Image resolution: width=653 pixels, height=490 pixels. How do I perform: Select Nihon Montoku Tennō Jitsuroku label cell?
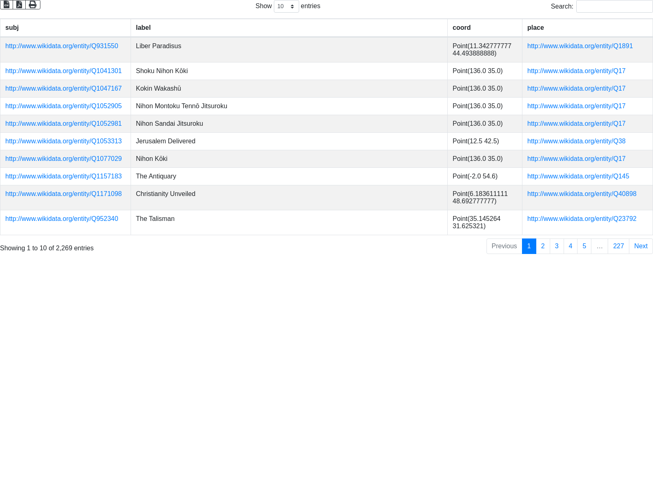(x=289, y=106)
